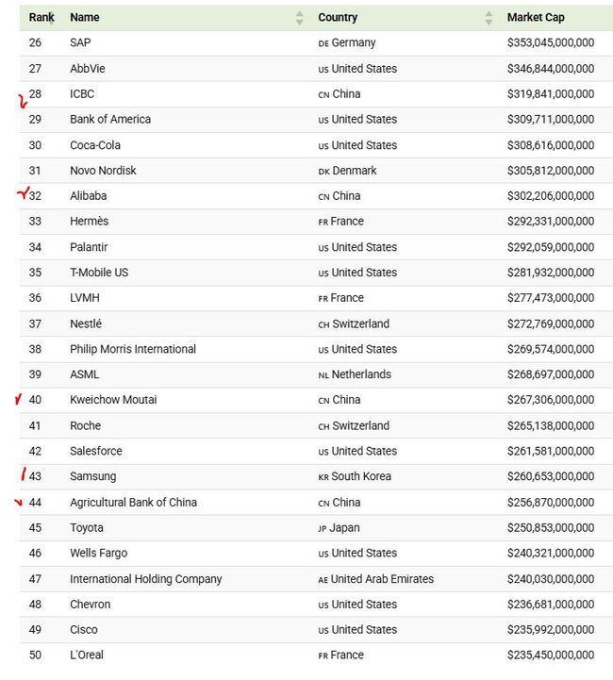Click the NL country code beside Netherlands
The width and height of the screenshot is (613, 680).
click(323, 375)
